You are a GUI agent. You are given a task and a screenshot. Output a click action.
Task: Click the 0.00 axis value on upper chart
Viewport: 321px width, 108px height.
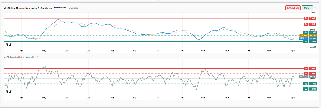point(313,30)
